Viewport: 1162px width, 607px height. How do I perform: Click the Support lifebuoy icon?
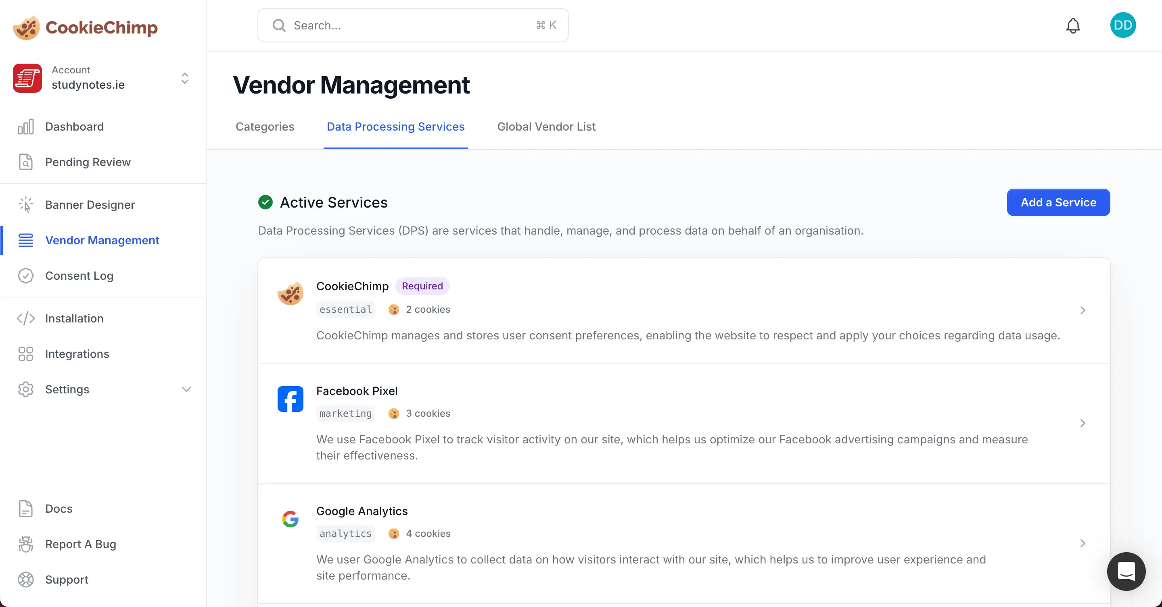click(x=26, y=580)
